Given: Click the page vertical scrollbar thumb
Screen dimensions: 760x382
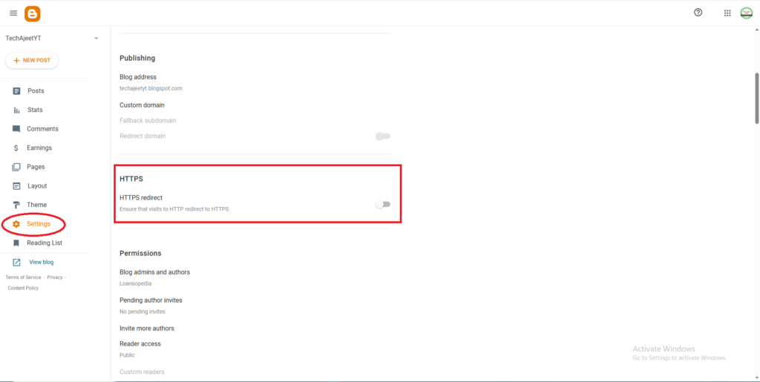Looking at the screenshot, I should (x=756, y=98).
